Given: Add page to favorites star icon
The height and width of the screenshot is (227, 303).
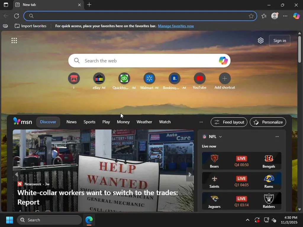Looking at the screenshot, I should point(251,16).
